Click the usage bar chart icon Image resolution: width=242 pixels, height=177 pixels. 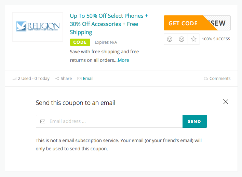(x=14, y=79)
